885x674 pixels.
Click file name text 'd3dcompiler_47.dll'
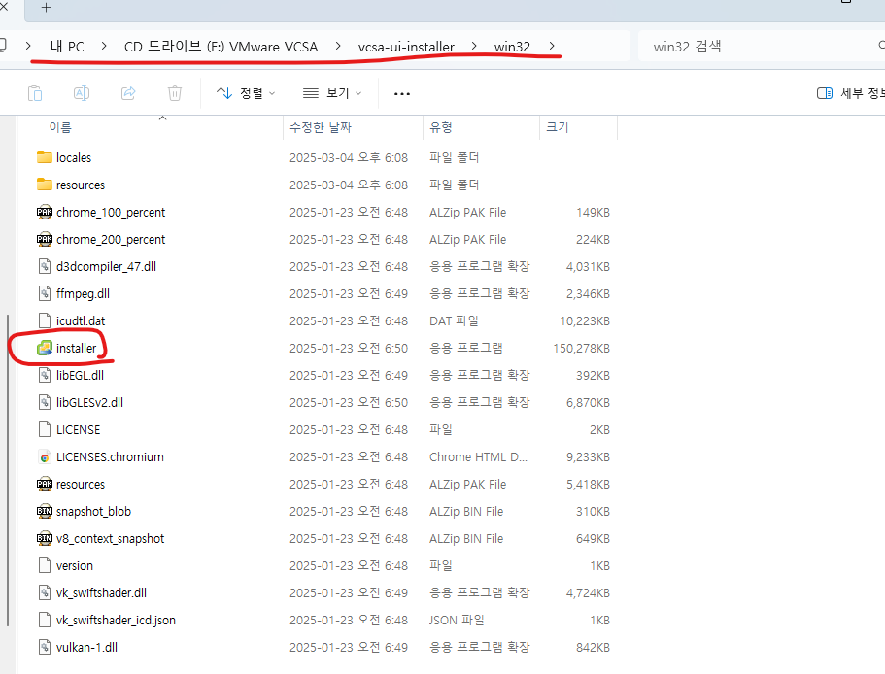[106, 266]
